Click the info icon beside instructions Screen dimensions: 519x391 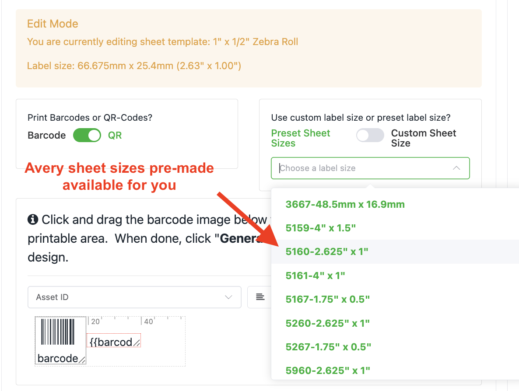click(33, 219)
